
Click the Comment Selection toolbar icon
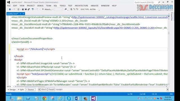coord(74,9)
